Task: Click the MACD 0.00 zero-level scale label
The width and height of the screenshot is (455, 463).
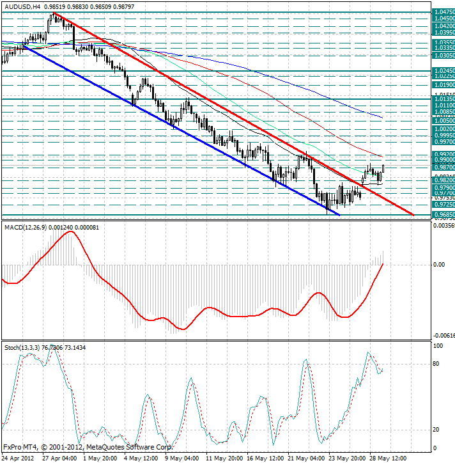Action: [x=439, y=265]
